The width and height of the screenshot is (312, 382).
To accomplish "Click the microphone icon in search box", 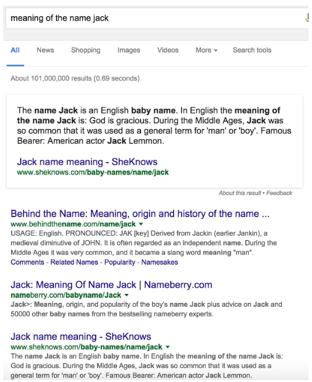I will click(308, 19).
